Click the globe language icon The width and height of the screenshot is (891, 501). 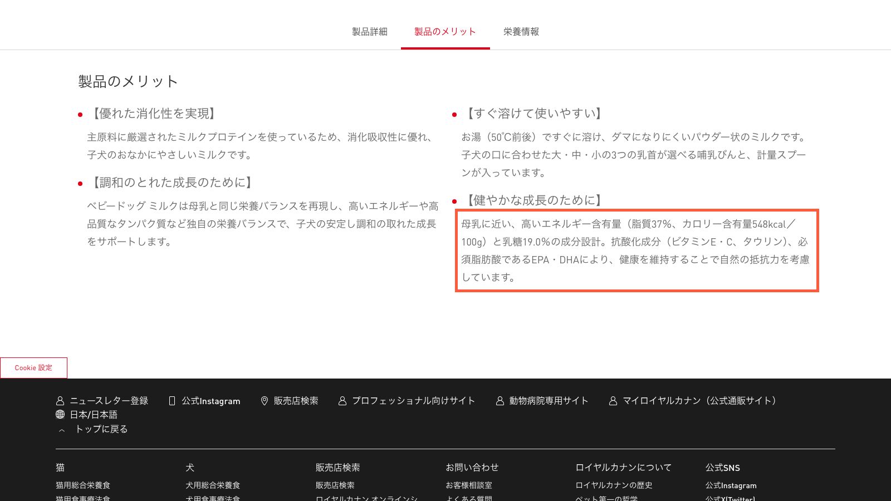[x=60, y=414]
